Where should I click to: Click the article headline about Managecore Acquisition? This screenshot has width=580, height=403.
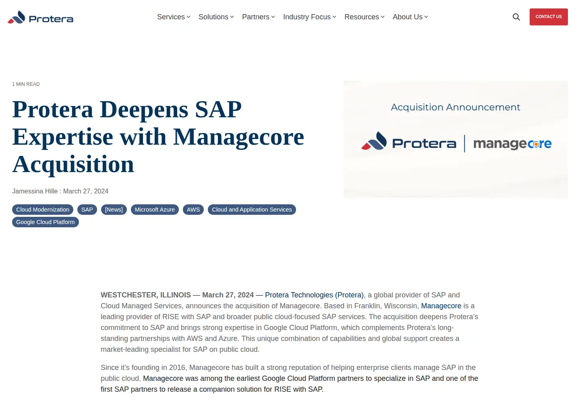[x=158, y=137]
